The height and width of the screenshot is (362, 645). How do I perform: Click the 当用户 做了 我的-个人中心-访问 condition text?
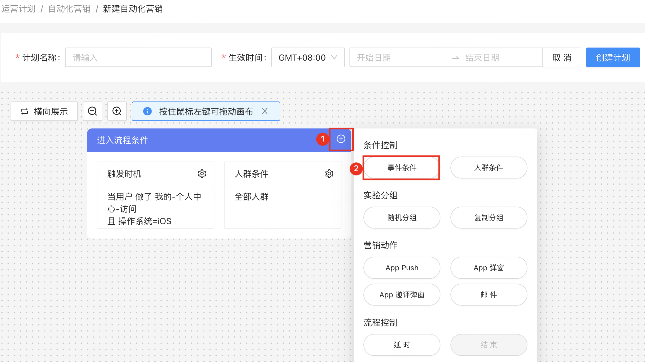click(154, 203)
